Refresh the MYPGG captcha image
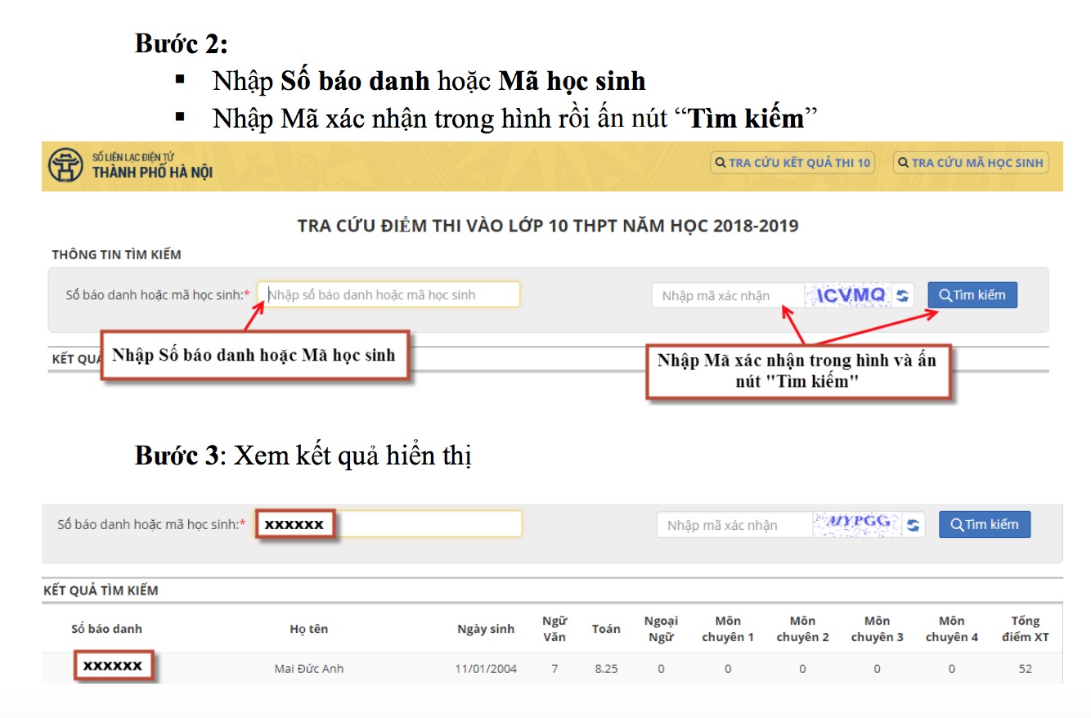Image resolution: width=1091 pixels, height=718 pixels. [914, 525]
